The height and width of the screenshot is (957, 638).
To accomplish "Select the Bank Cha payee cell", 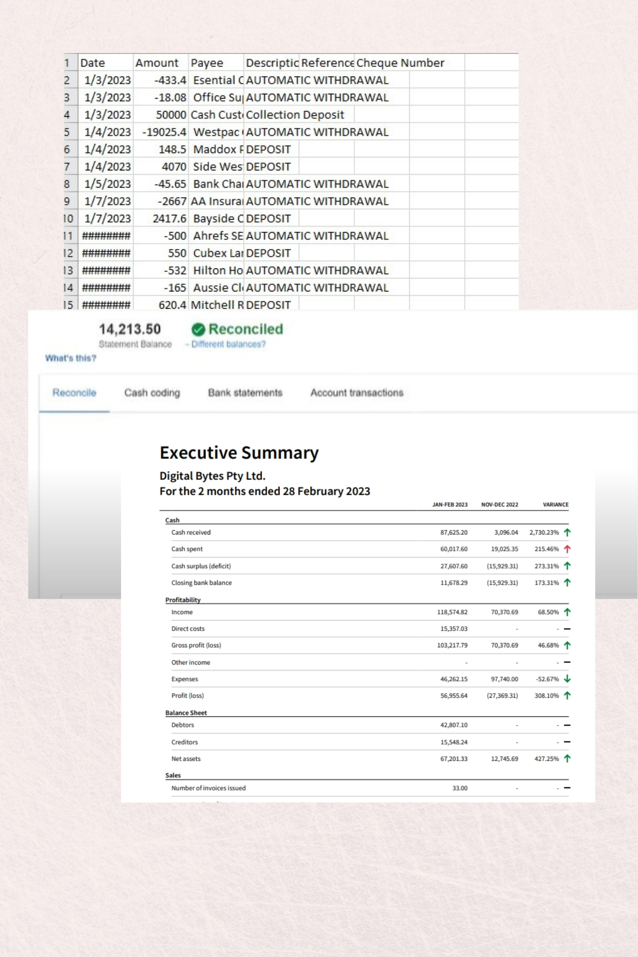I will point(216,184).
